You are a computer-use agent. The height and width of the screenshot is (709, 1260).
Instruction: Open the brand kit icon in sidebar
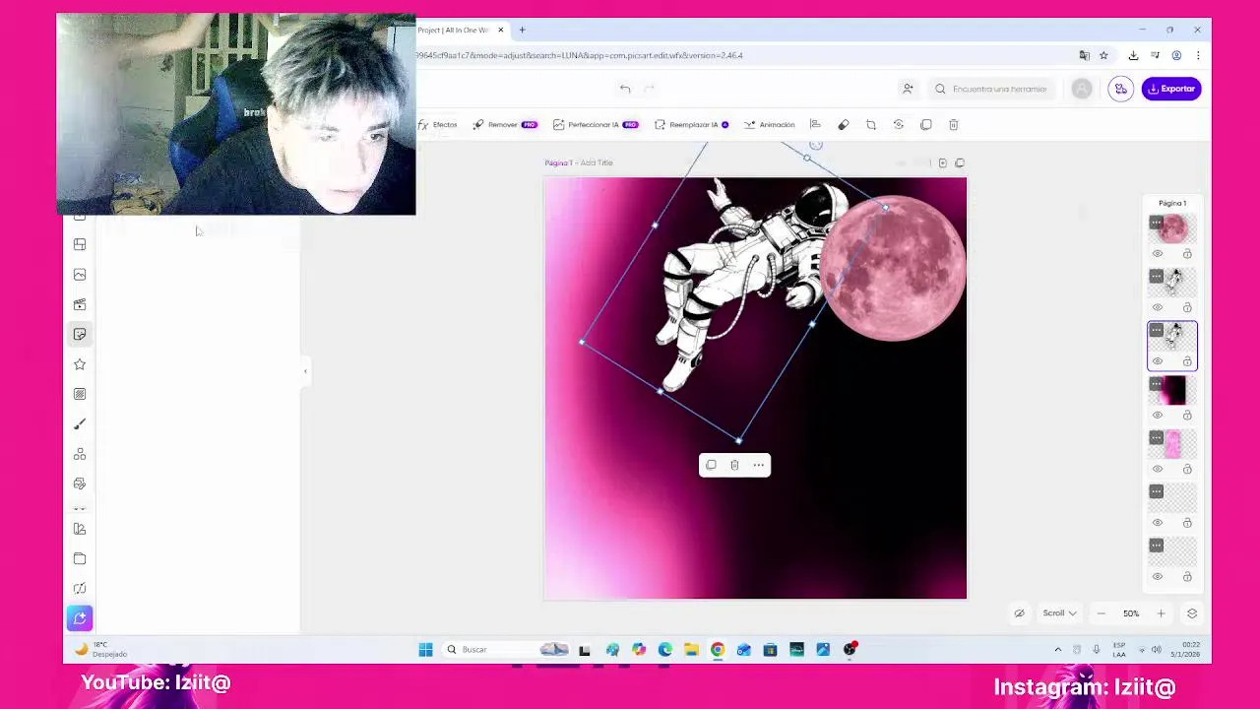point(80,529)
